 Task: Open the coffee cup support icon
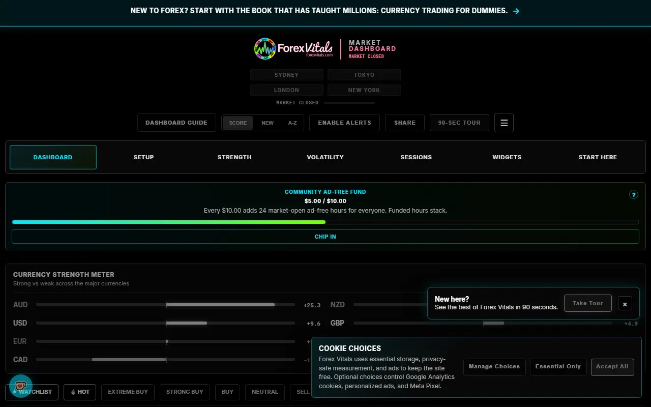coord(20,386)
